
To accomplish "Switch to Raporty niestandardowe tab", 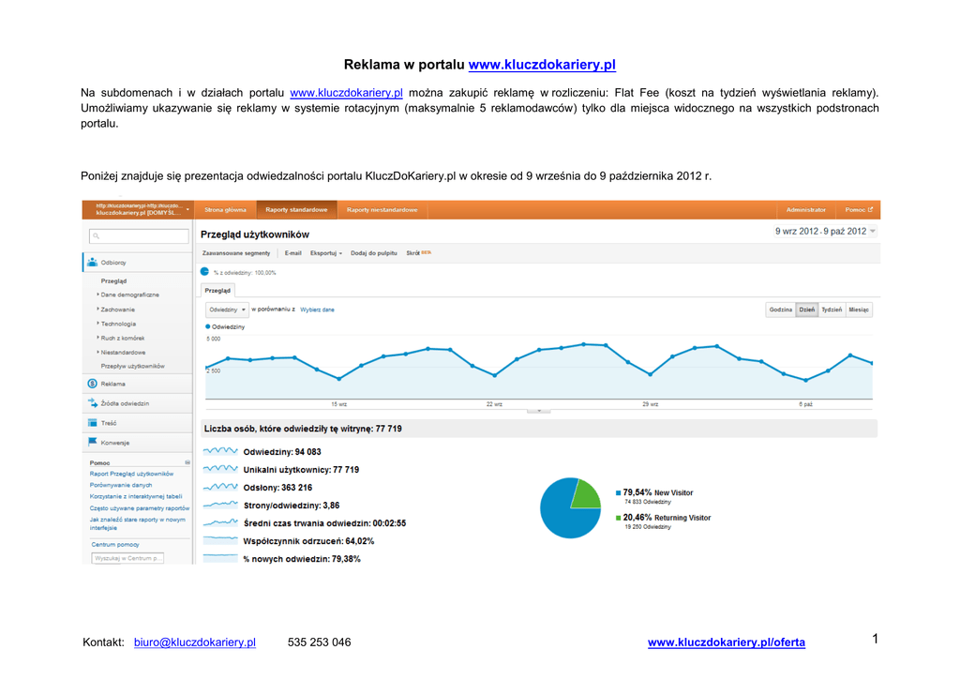I will point(382,210).
